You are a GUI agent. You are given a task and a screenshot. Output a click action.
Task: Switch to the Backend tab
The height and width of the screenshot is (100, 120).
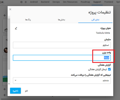[45, 2]
